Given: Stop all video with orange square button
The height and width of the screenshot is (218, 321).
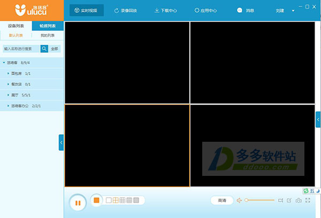Looking at the screenshot, I should coord(96,200).
